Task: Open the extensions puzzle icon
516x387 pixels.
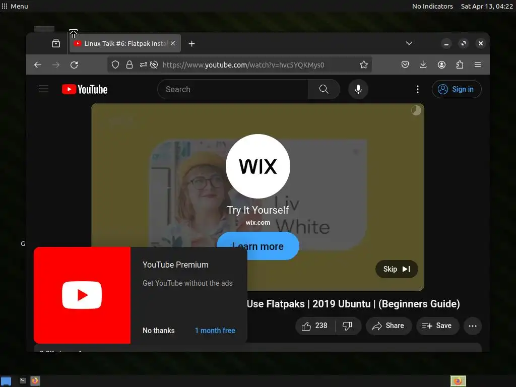Action: tap(460, 65)
